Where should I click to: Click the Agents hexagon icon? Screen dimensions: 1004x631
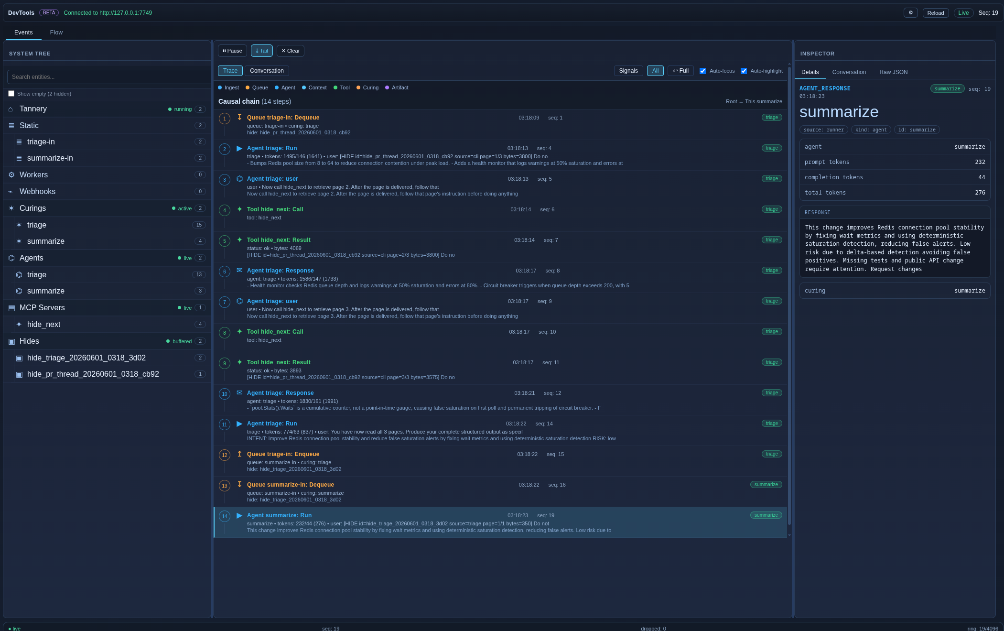click(x=11, y=258)
